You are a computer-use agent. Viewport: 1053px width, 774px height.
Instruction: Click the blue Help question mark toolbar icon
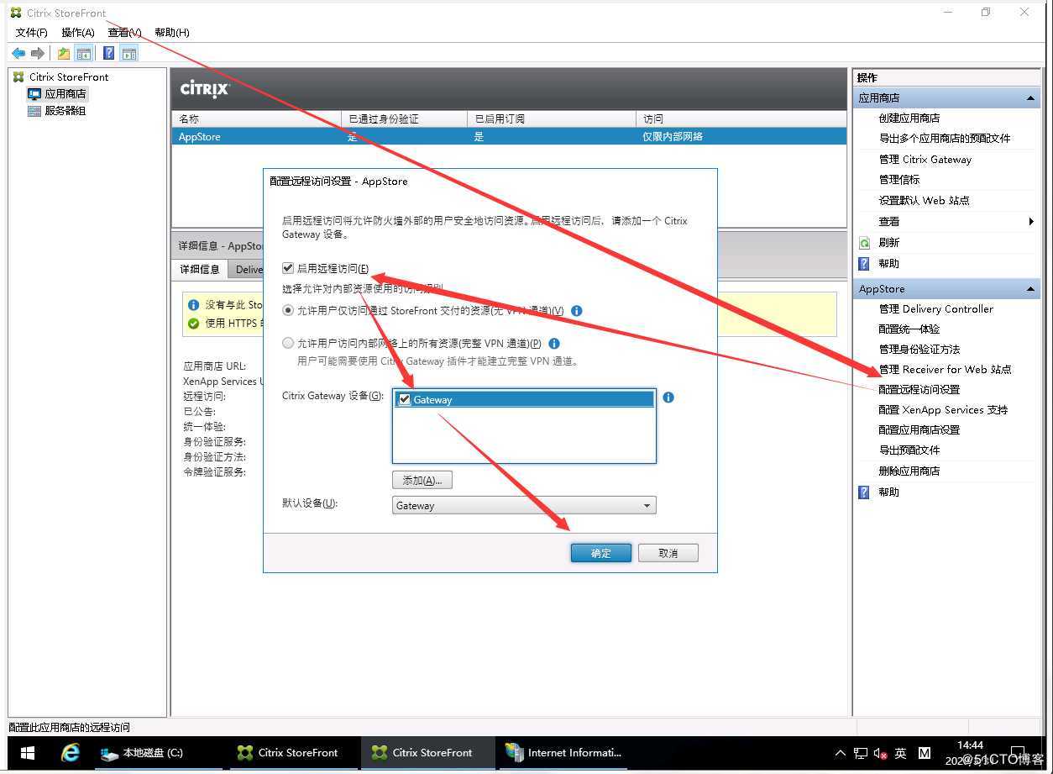point(108,54)
